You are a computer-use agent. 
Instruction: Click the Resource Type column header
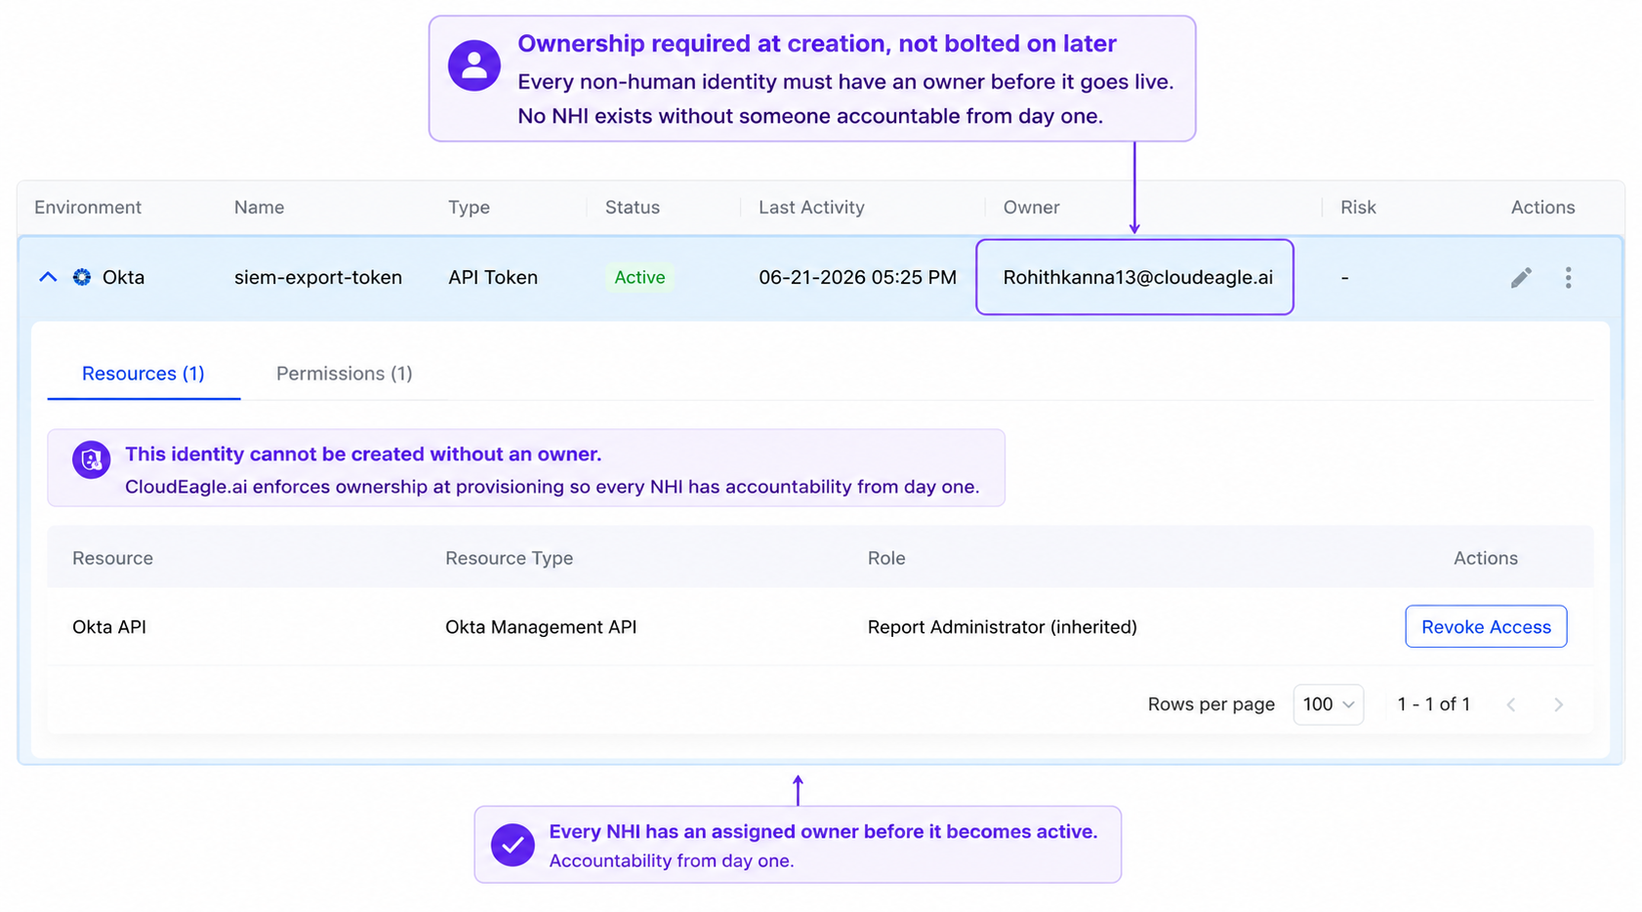point(509,558)
